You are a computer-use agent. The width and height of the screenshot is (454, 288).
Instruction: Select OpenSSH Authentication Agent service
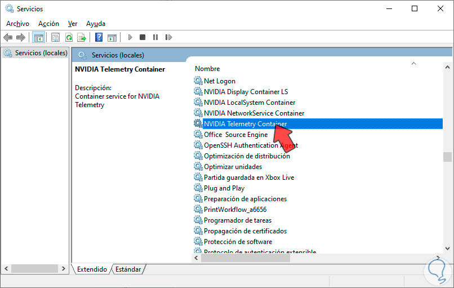251,145
